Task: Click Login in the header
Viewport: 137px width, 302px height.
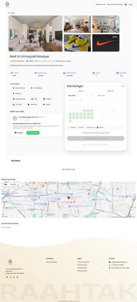Action: 130,4
